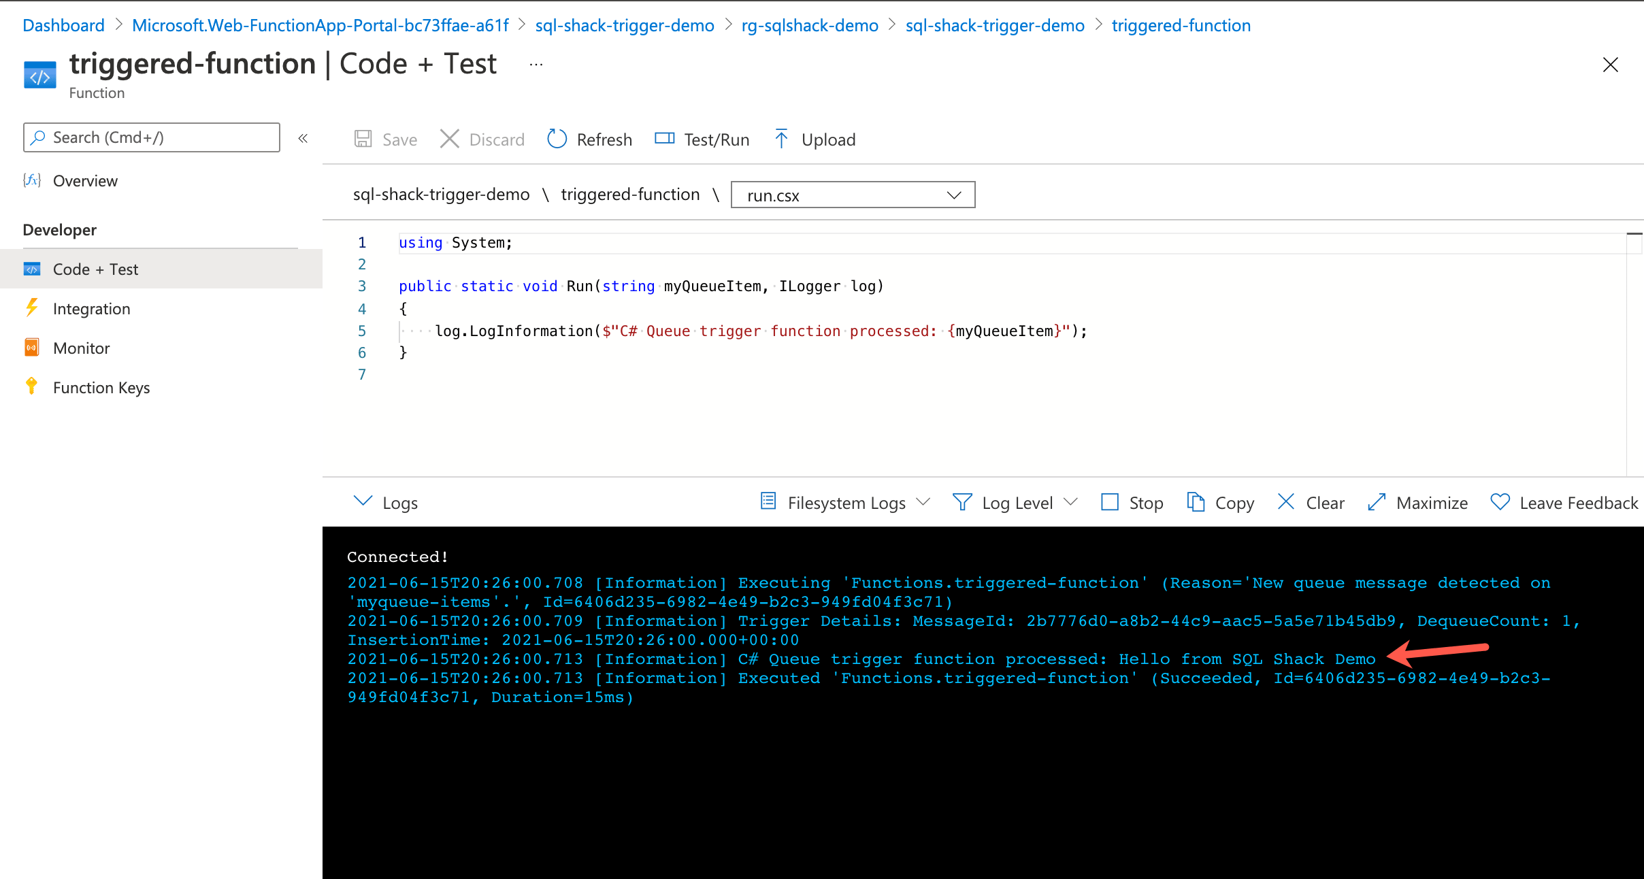Discard the code changes
Image resolution: width=1644 pixels, height=879 pixels.
[x=482, y=139]
